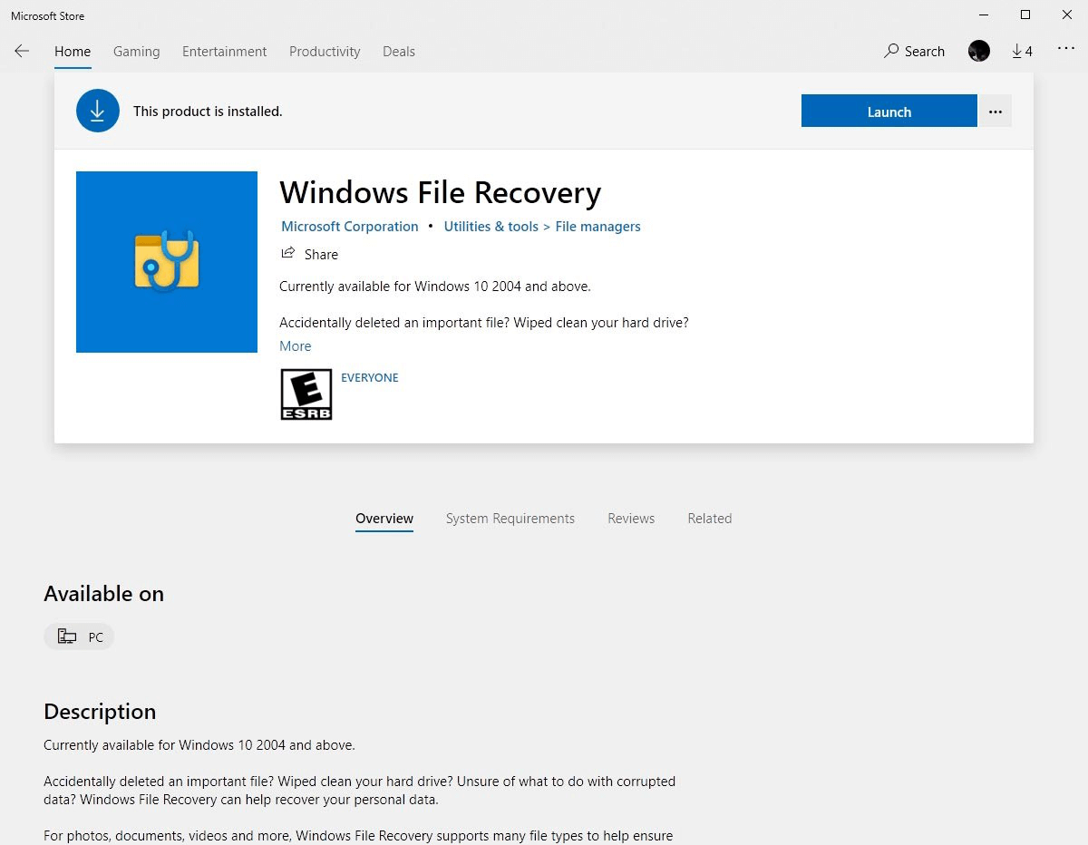Select the Gaming menu item
The image size is (1088, 845).
pos(136,52)
